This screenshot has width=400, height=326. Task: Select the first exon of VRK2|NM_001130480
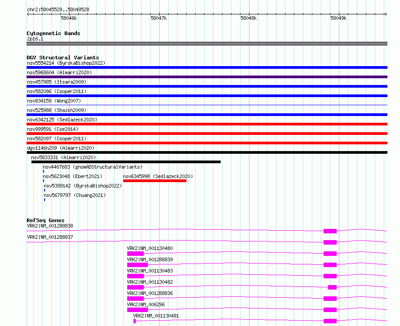tap(135, 254)
